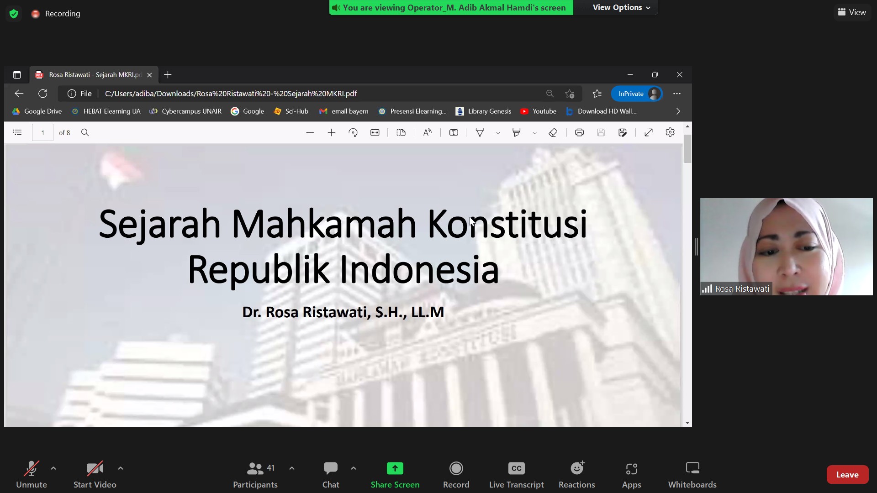This screenshot has height=493, width=877.
Task: Expand the View Options dropdown
Action: click(621, 7)
